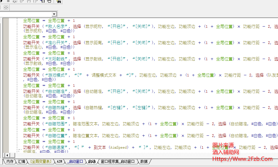278x167 pixels.
Task: Click the binoculars find icon
Action: point(58,1)
